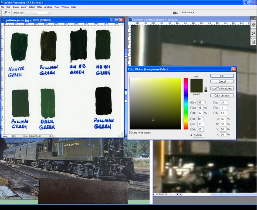Click the Photoshop application icon in title bar
The image size is (257, 210).
point(2,2)
